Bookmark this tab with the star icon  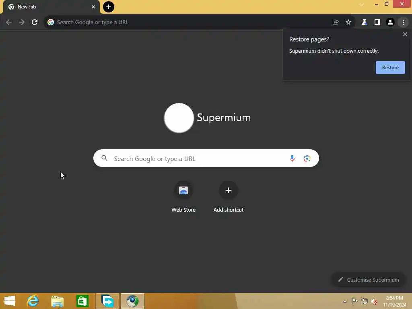(348, 23)
